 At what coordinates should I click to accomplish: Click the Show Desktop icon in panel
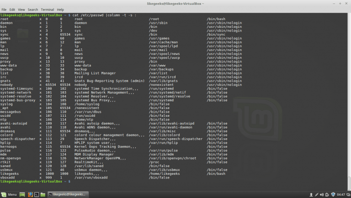(22, 194)
